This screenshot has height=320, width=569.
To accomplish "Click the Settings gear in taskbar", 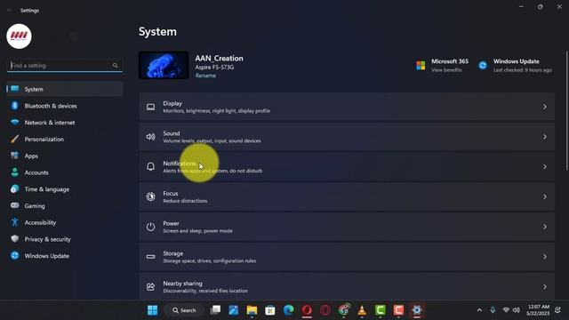I will click(417, 310).
